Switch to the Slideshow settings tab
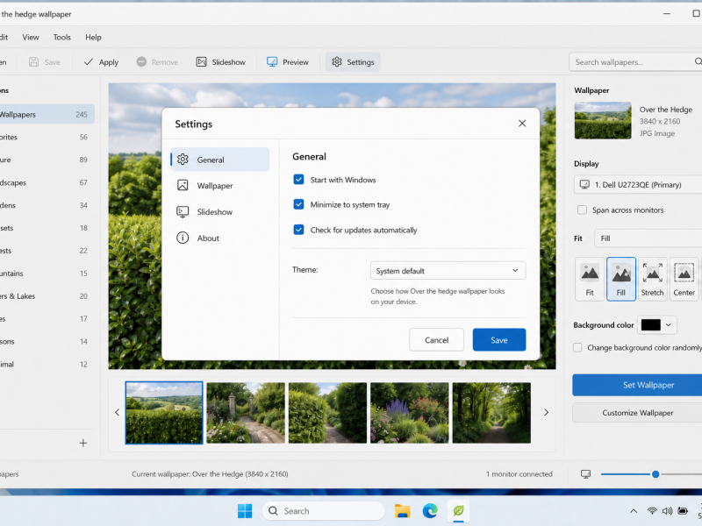Viewport: 702px width, 526px height. (220, 212)
